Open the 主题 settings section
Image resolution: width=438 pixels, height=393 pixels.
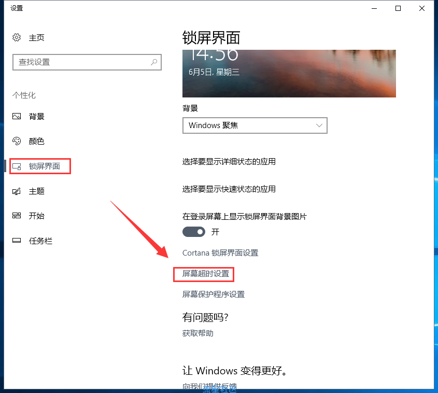37,191
